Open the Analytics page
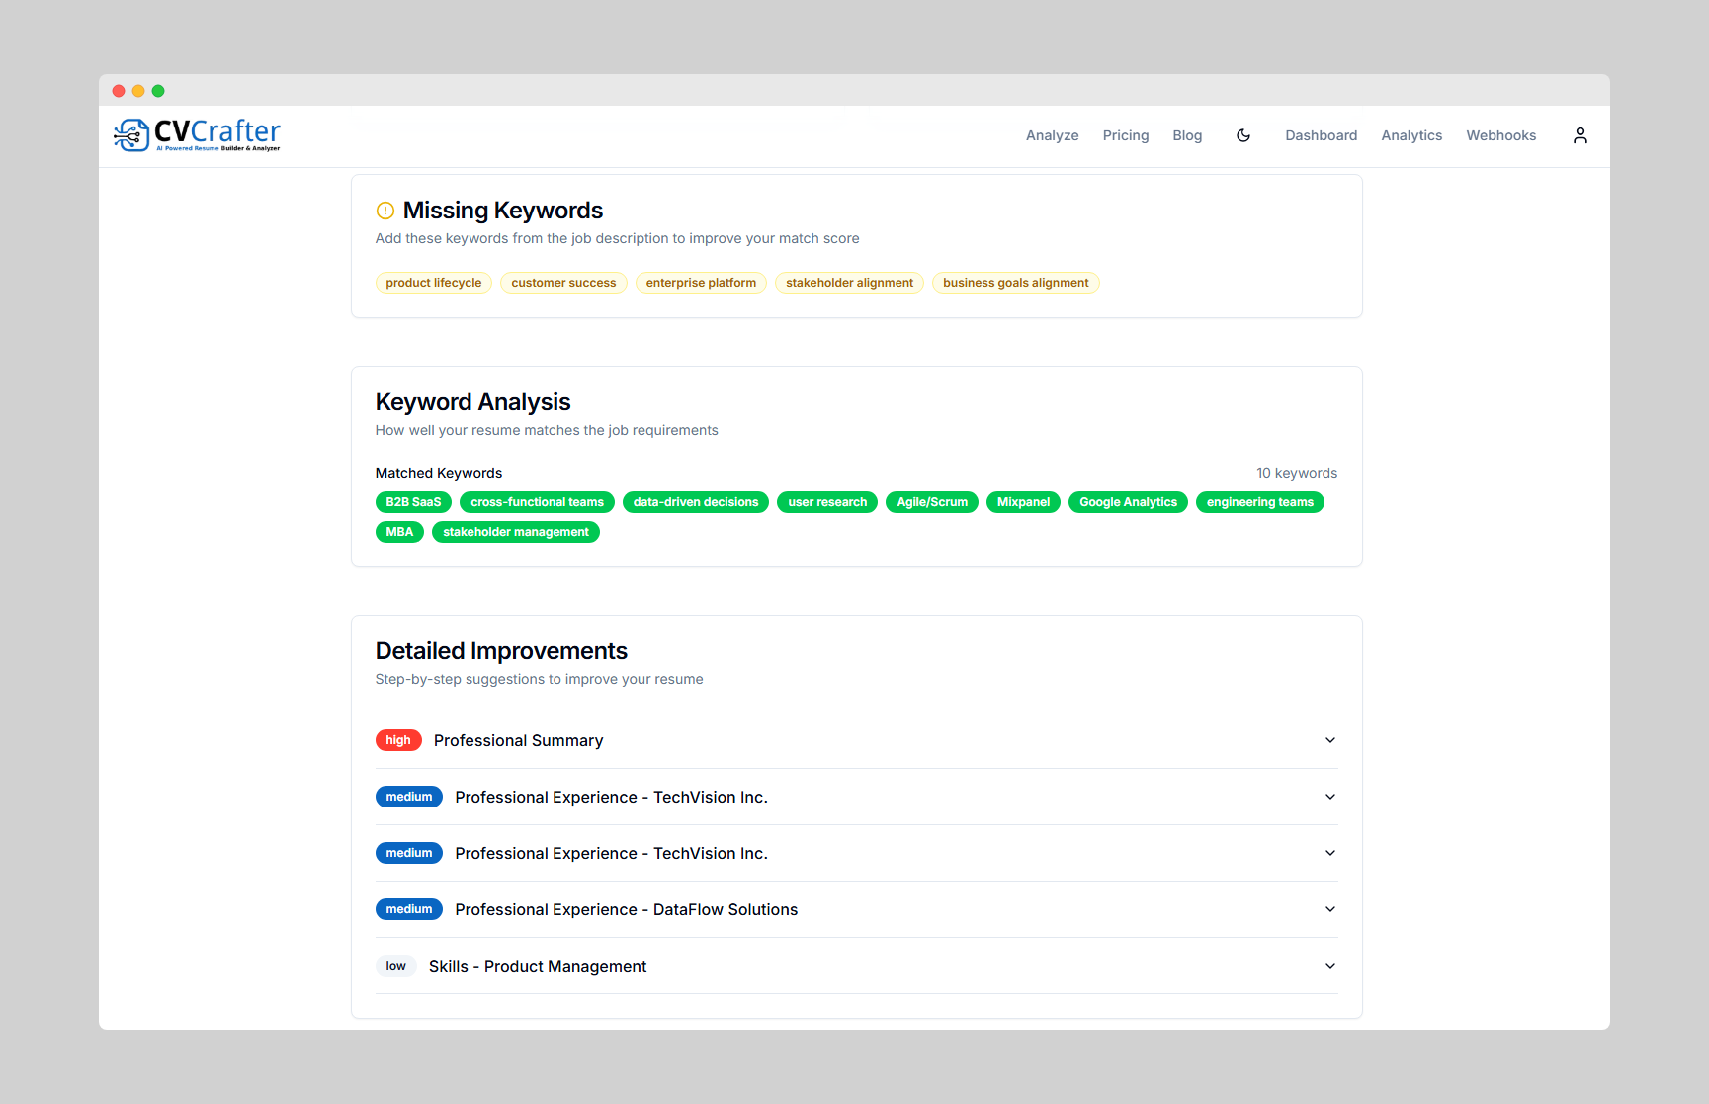The height and width of the screenshot is (1104, 1709). tap(1411, 135)
